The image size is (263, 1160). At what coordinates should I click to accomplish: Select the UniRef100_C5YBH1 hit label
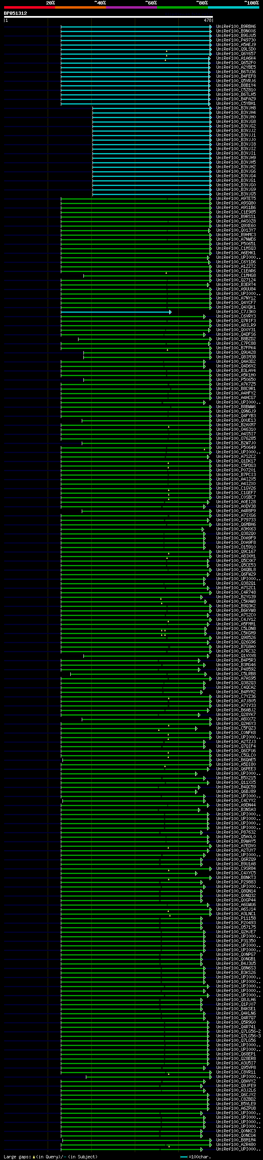[236, 103]
